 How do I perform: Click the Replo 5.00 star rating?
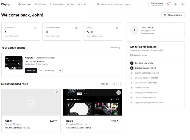click(53, 121)
